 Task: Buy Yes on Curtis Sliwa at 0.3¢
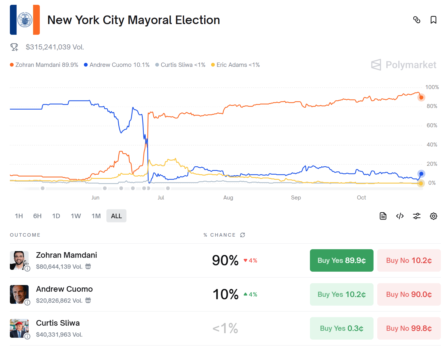341,328
